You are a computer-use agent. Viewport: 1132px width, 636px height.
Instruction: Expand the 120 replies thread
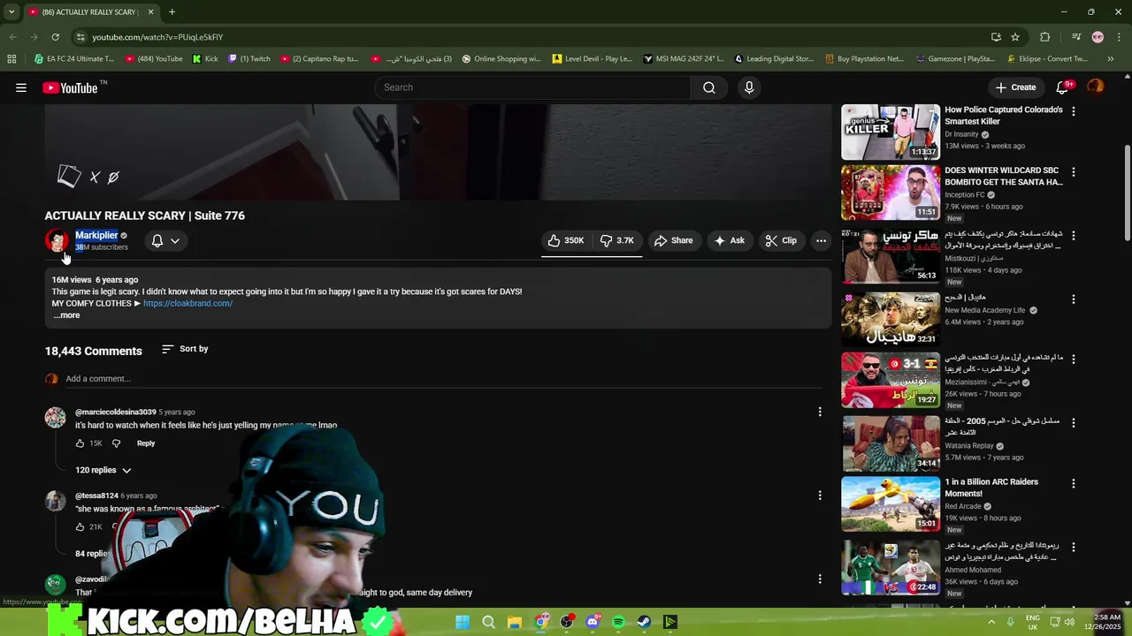click(x=103, y=470)
